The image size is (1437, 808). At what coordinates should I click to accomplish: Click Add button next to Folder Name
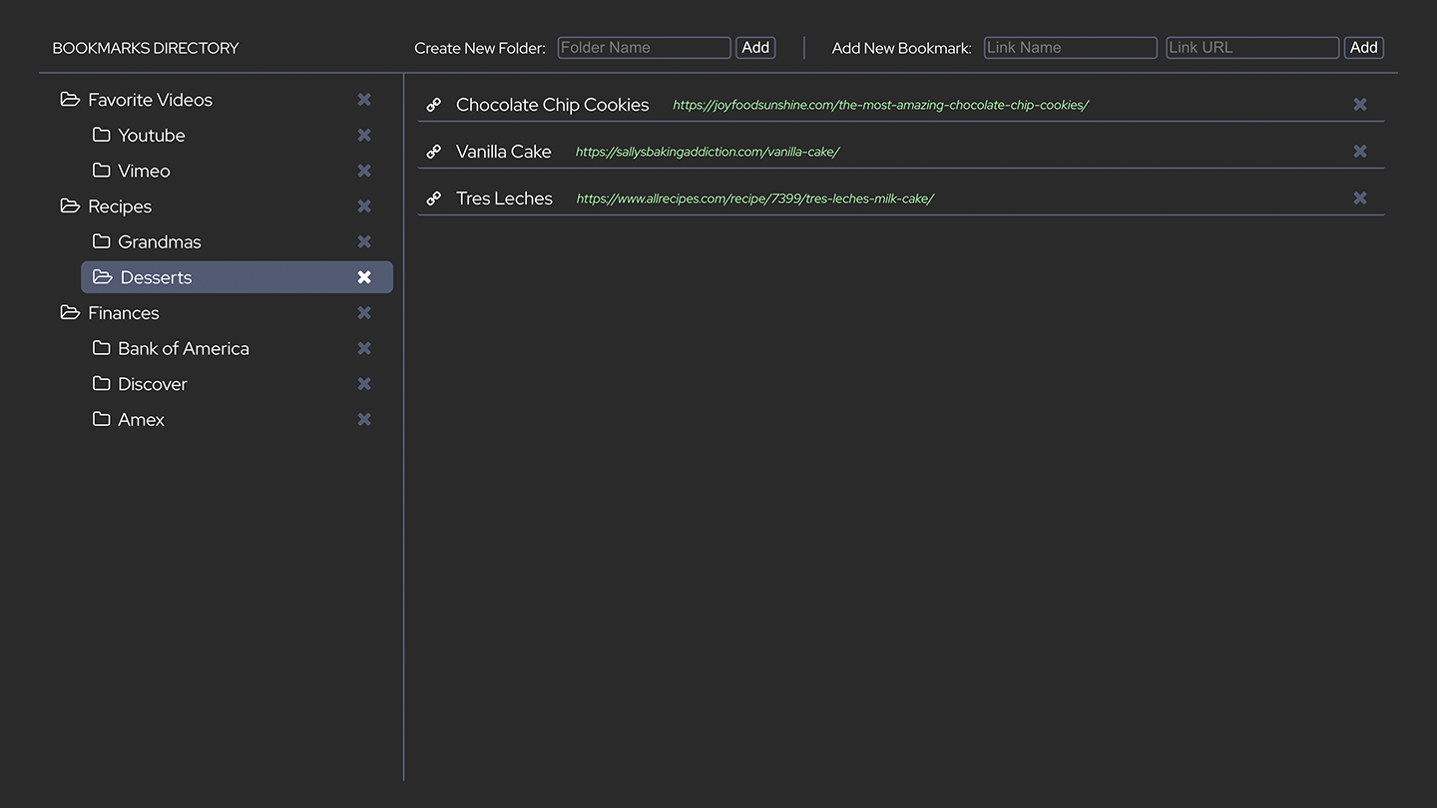755,48
